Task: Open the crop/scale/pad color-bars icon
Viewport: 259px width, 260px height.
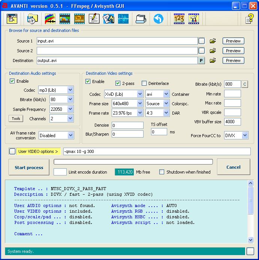Action: pos(50,19)
